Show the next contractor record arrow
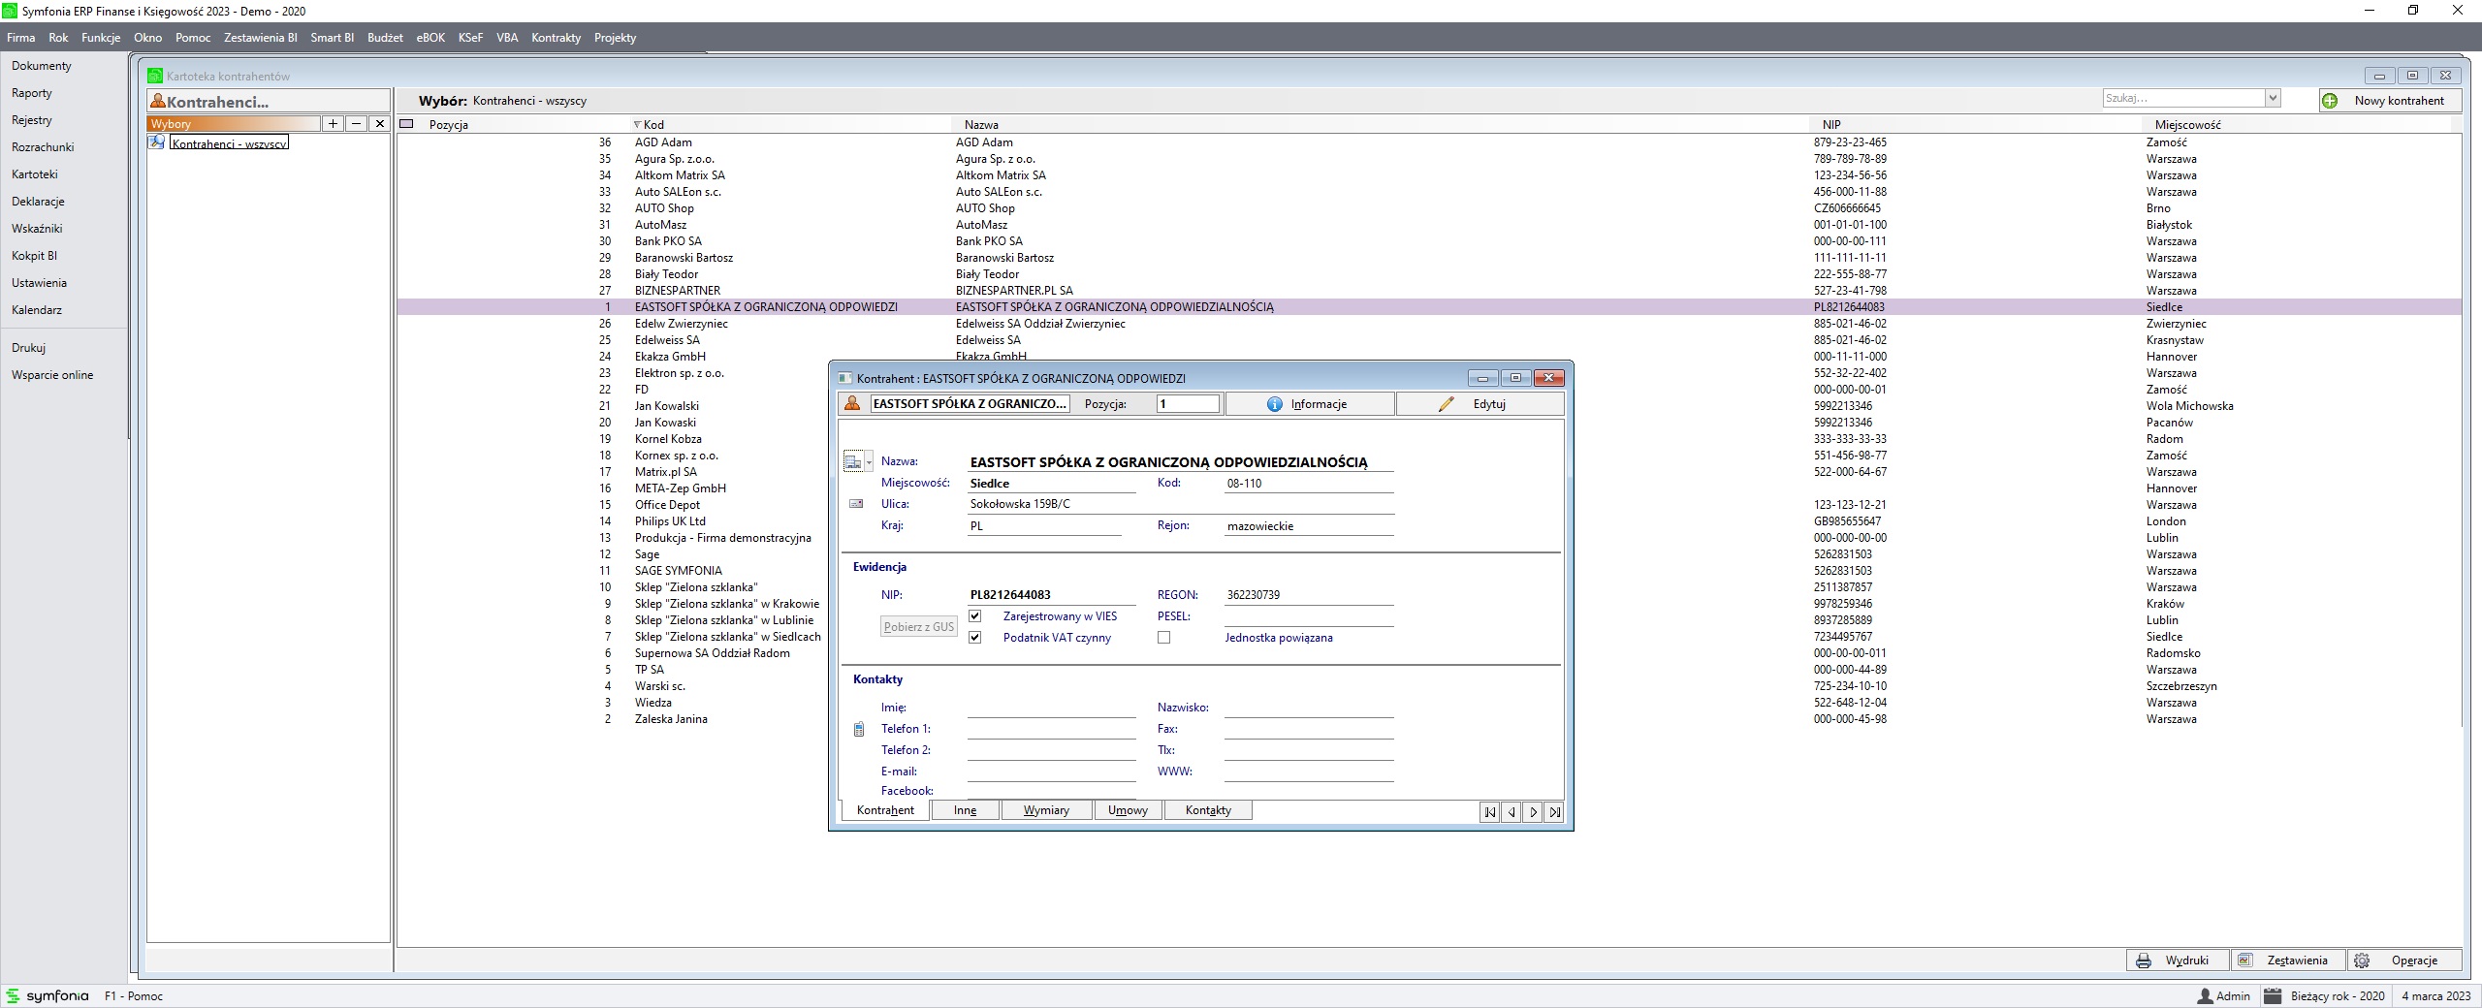 (x=1533, y=812)
